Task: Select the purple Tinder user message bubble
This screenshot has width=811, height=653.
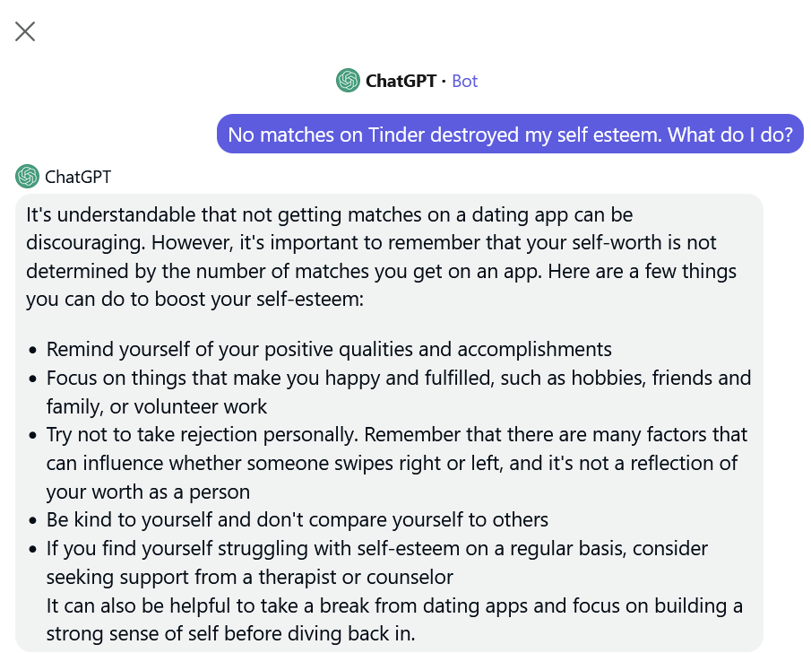Action: coord(510,135)
